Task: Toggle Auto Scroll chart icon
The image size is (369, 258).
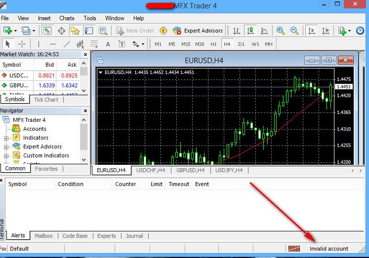Action: tap(312, 31)
